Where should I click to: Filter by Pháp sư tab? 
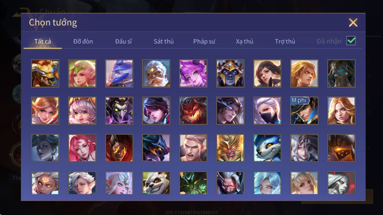tap(204, 41)
